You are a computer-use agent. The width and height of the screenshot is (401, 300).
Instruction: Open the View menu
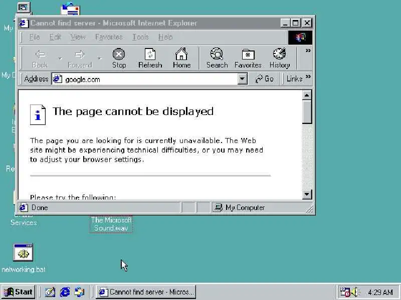(78, 37)
